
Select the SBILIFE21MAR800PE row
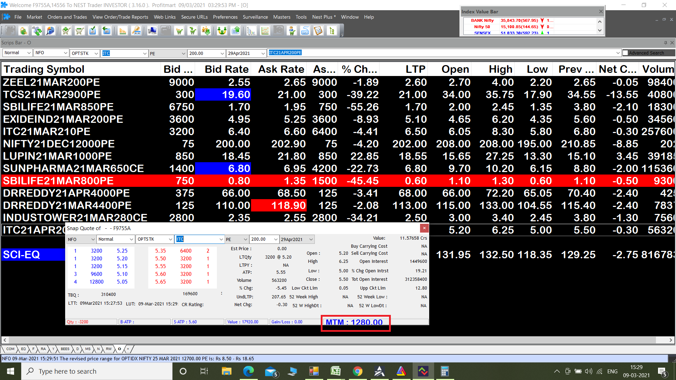338,181
